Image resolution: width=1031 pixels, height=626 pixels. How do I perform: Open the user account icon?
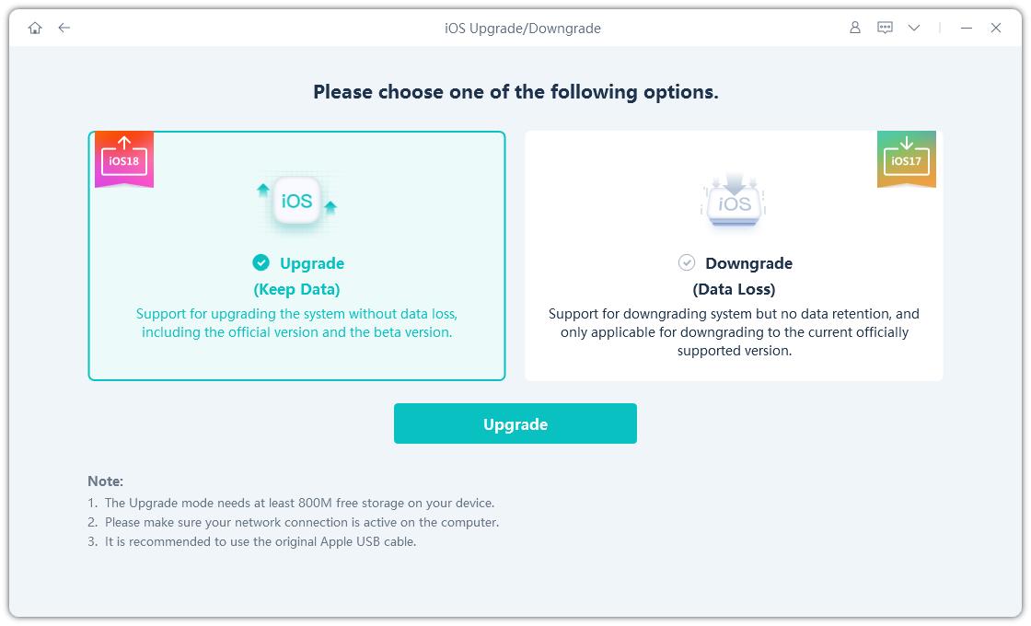point(855,28)
